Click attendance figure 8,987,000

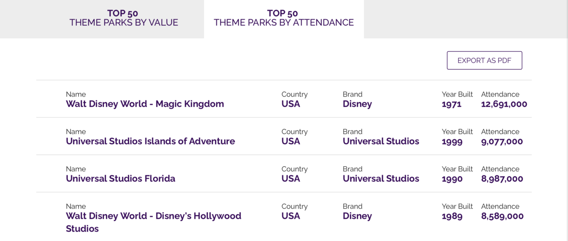[x=502, y=179]
